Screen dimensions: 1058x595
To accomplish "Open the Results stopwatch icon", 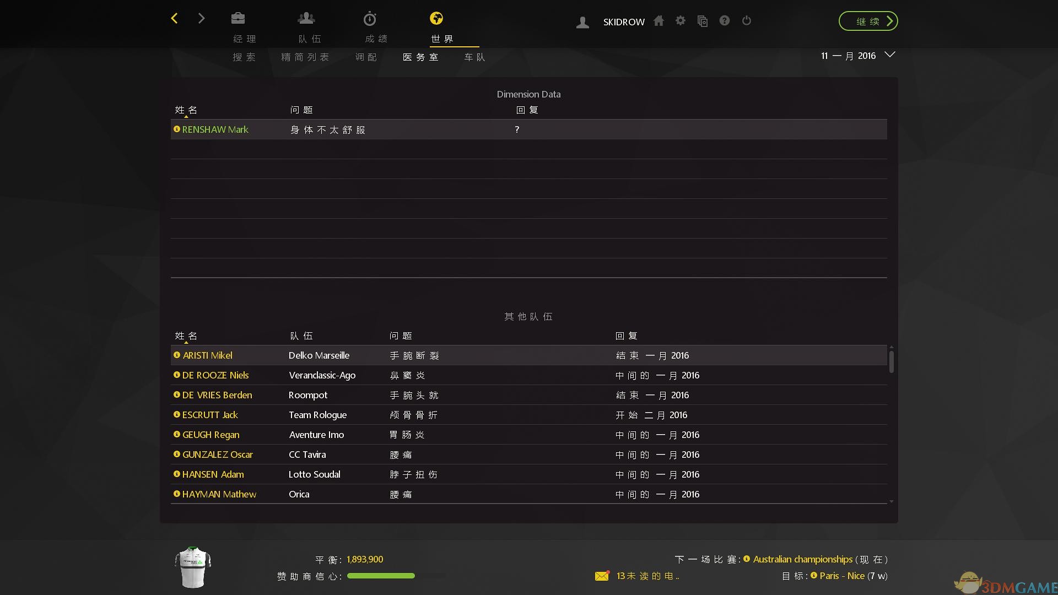I will (370, 19).
